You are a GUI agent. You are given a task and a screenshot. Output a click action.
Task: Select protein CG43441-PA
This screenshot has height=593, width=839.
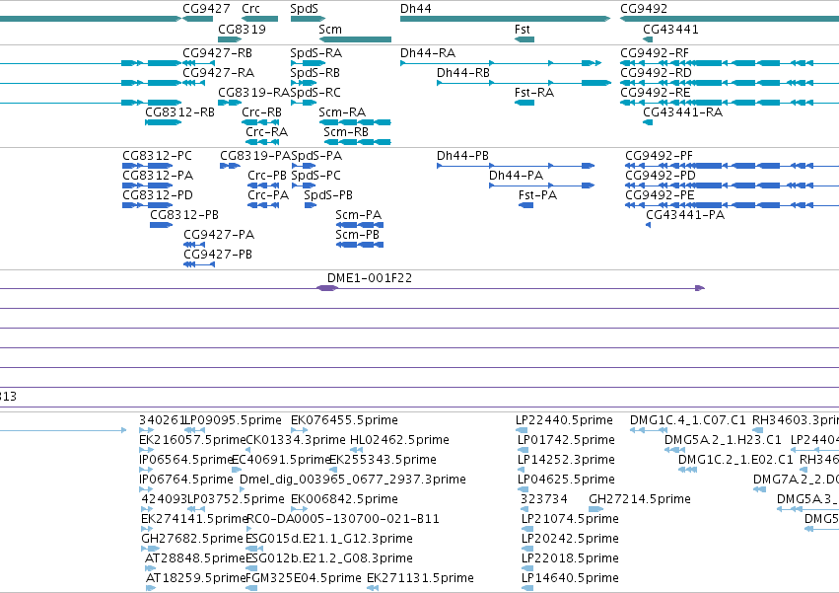pos(649,224)
